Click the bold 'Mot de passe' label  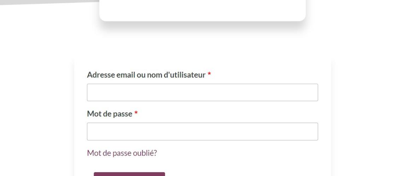(x=110, y=114)
